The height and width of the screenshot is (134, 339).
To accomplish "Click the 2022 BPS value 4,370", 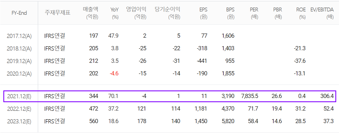I will click(x=228, y=109).
